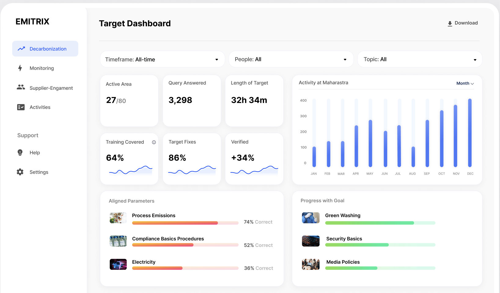
Task: Click the Help icon in Support section
Action: 20,153
